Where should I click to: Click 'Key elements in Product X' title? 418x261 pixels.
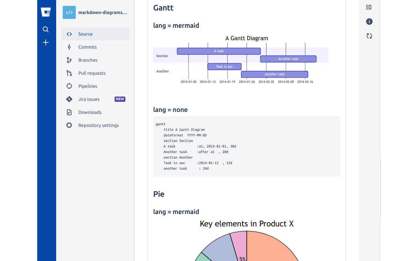click(x=247, y=224)
